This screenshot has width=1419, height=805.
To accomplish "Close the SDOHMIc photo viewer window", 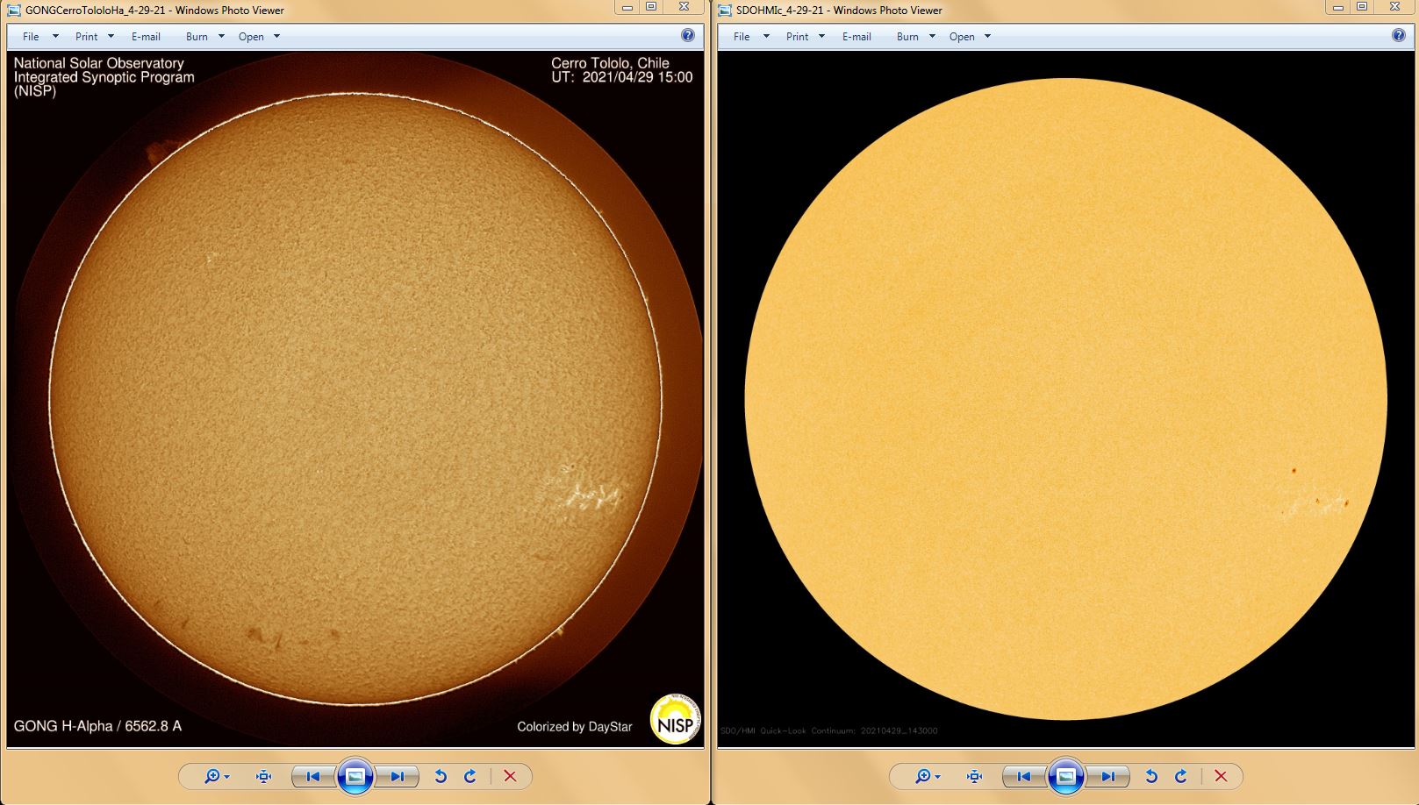I will [1395, 7].
